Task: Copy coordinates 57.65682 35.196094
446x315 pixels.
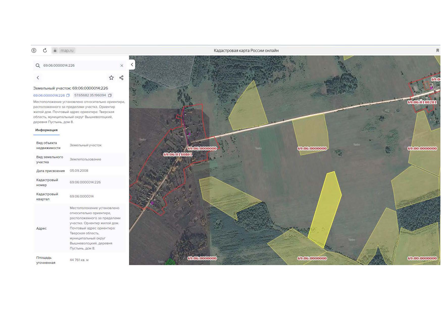Action: 110,95
